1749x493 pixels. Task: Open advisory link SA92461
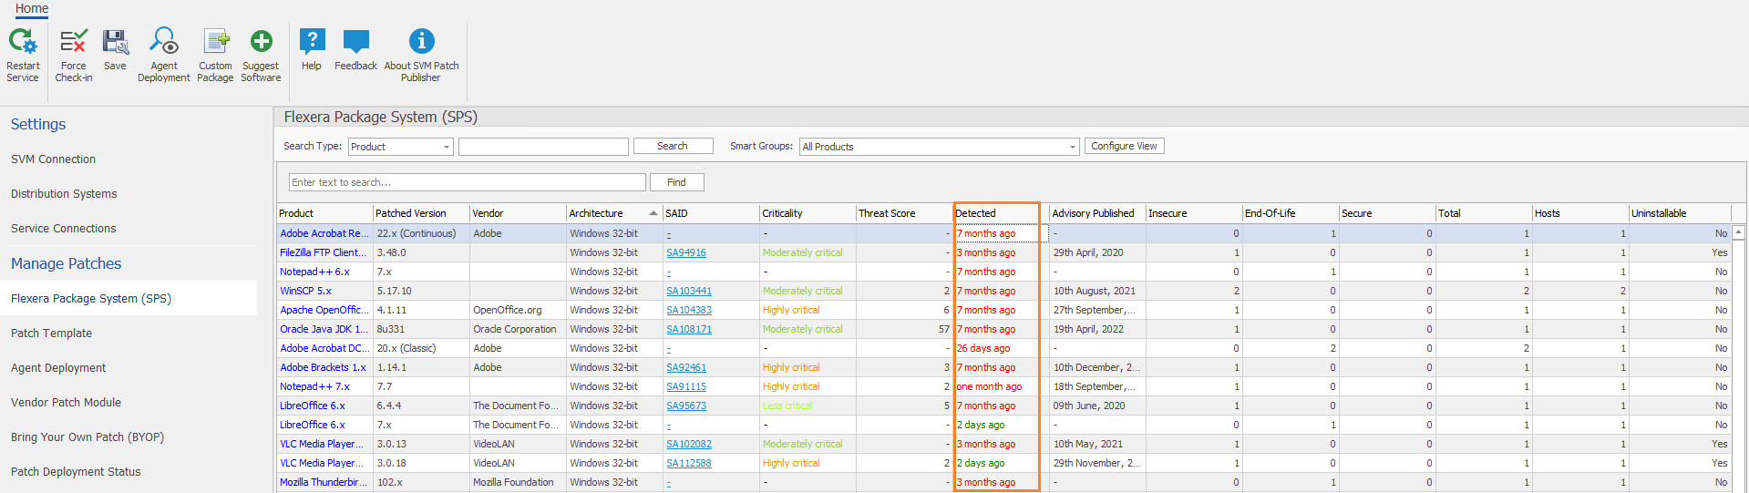[x=686, y=367]
